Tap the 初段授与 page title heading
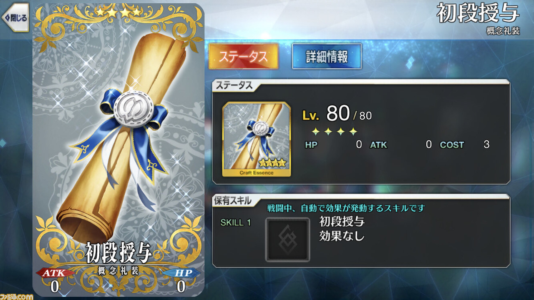This screenshot has height=300, width=534. pyautogui.click(x=478, y=14)
